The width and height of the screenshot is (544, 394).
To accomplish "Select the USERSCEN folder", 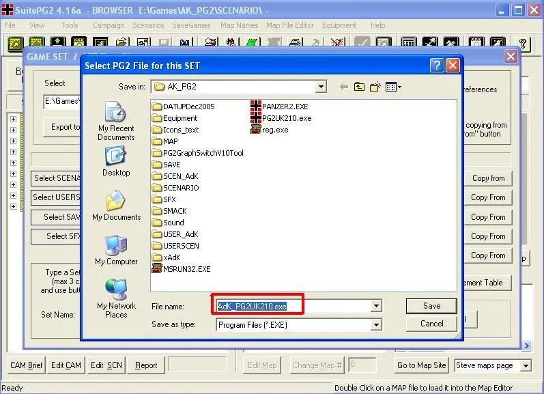I will click(x=176, y=246).
